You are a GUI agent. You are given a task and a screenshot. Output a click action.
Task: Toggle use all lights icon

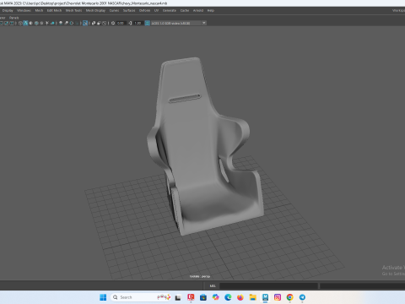click(x=46, y=23)
